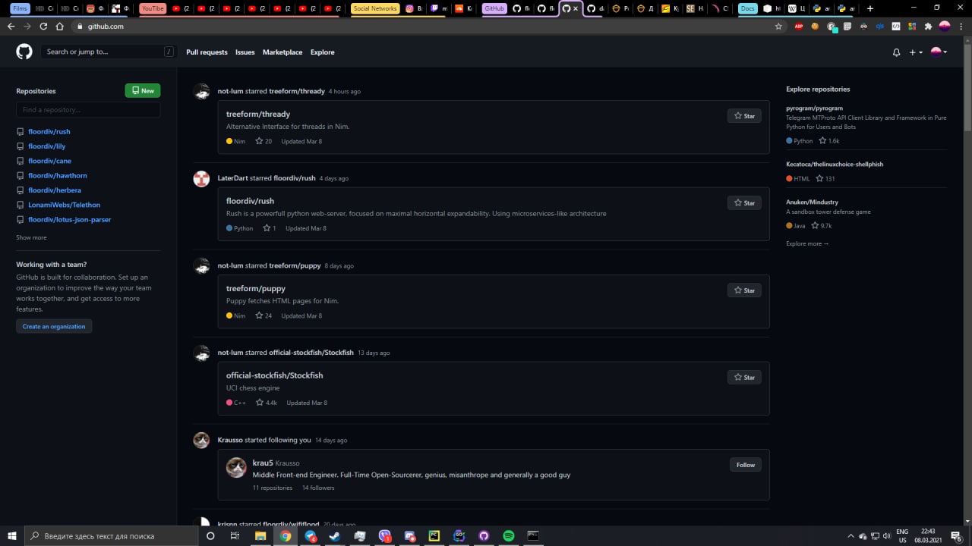Screen dimensions: 972x546
Task: Open Kecatoca/thelinuxchoice-shellphish repository
Action: point(835,164)
